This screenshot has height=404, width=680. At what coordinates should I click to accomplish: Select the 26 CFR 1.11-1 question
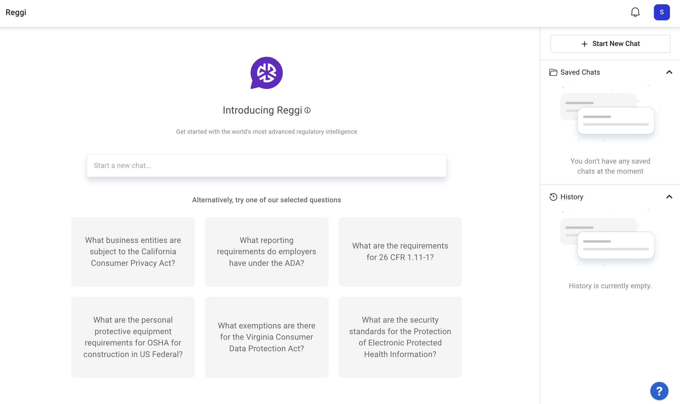[400, 251]
